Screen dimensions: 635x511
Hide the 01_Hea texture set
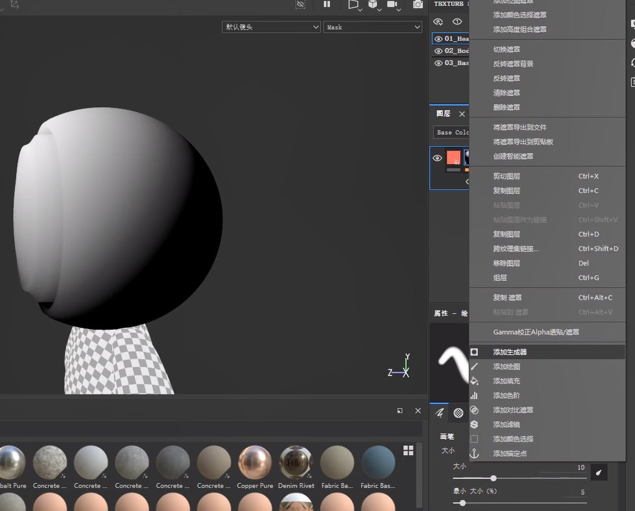click(x=438, y=39)
